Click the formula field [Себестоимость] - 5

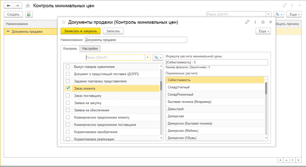(217, 62)
